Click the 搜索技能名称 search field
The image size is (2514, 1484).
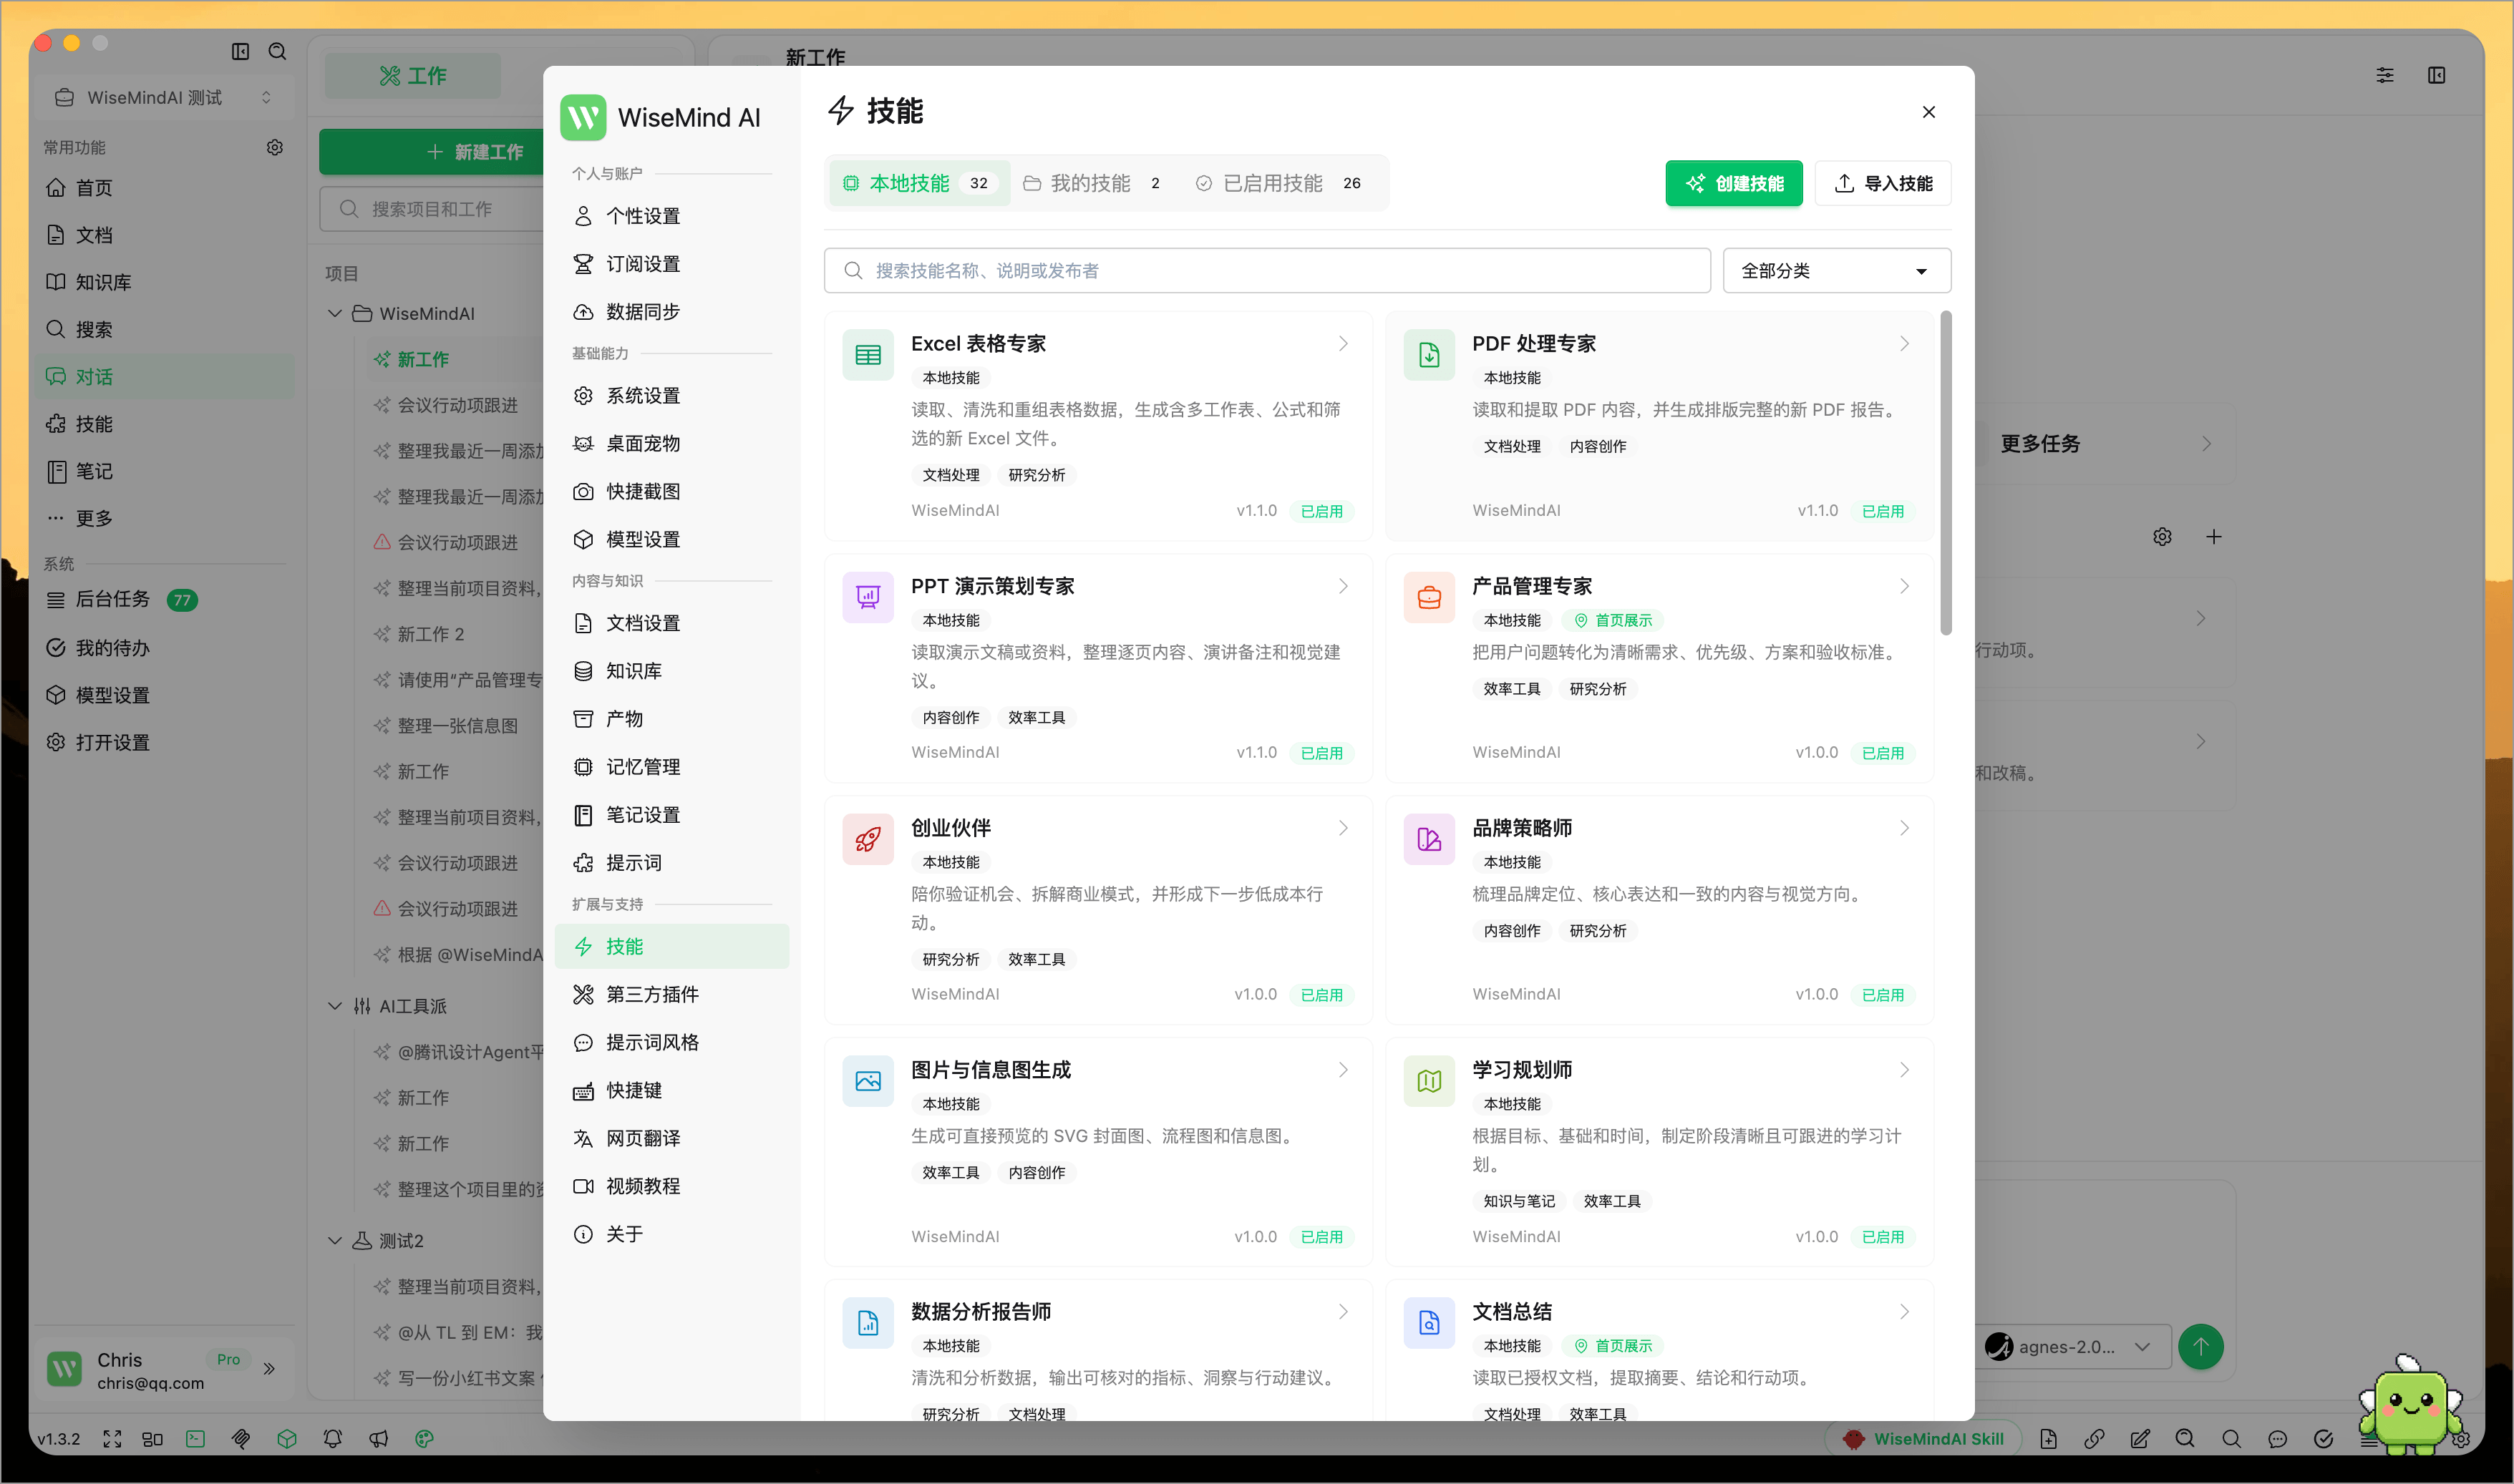[1266, 270]
